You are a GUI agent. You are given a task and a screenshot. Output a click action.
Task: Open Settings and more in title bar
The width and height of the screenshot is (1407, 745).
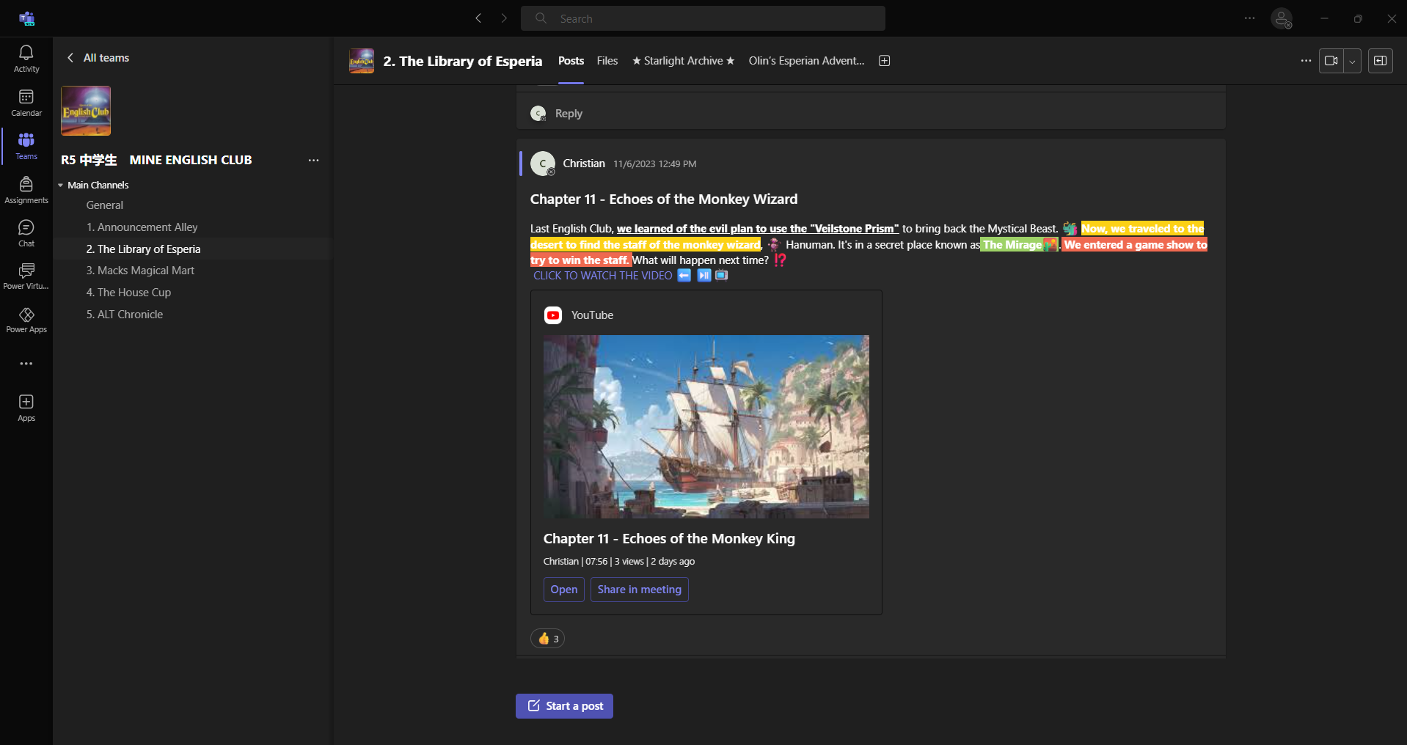(x=1250, y=18)
